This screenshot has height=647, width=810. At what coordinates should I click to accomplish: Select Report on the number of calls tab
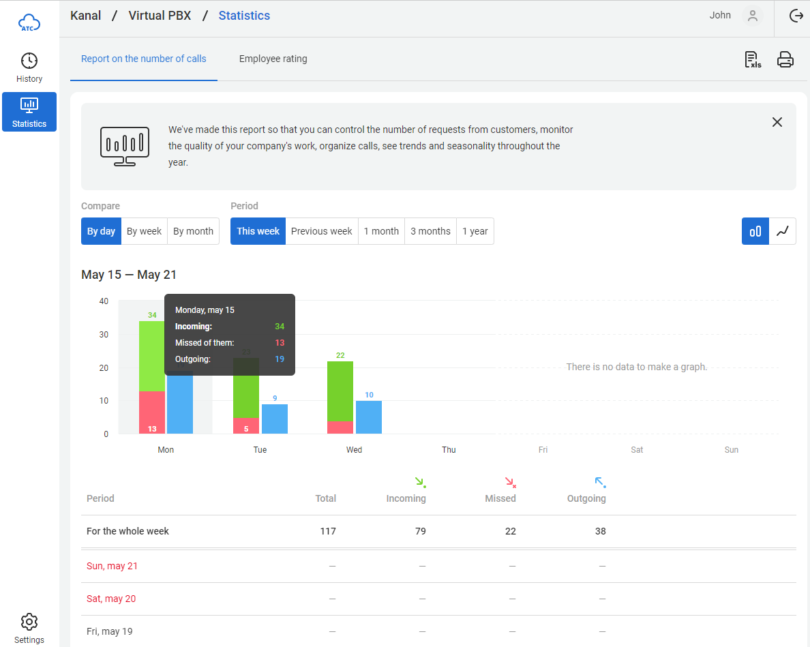click(143, 59)
